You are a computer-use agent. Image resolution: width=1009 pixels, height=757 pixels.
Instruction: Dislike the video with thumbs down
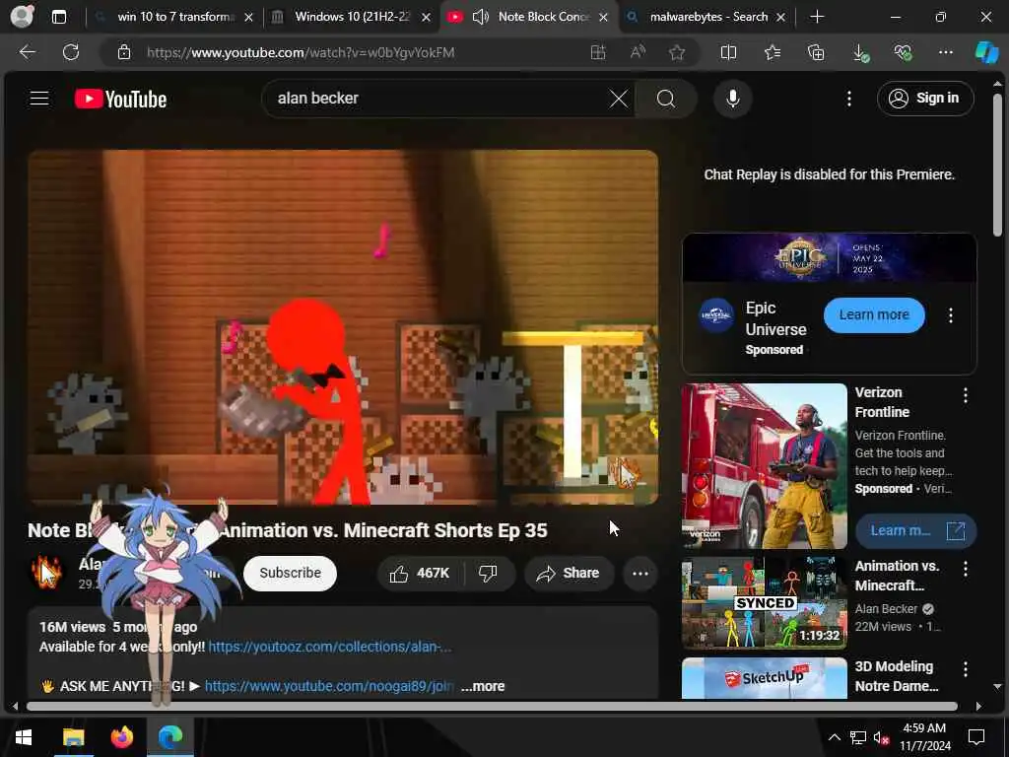[x=488, y=573]
